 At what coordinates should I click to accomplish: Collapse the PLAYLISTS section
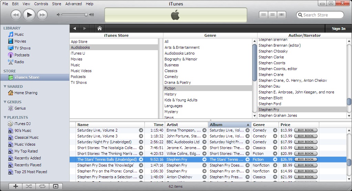click(x=5, y=117)
